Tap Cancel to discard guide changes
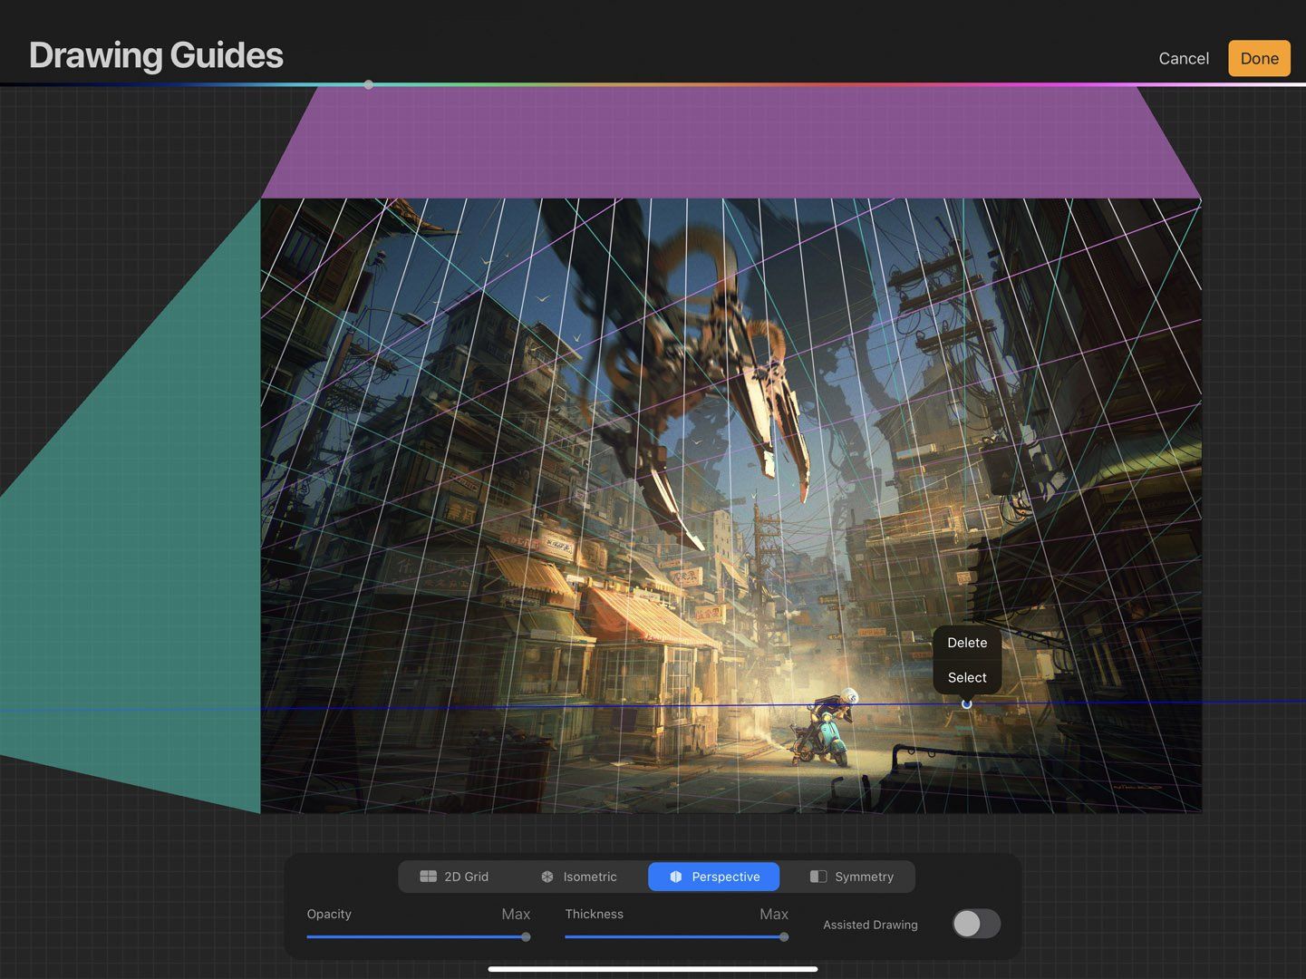1306x979 pixels. (x=1183, y=58)
